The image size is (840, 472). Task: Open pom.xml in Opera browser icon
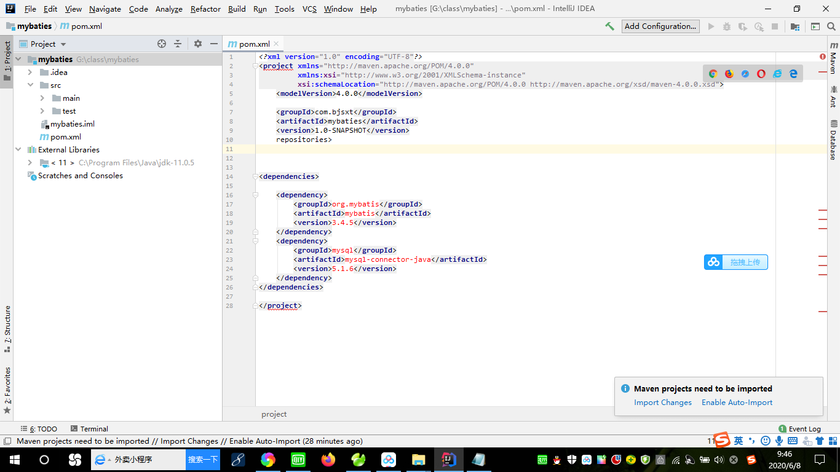761,74
